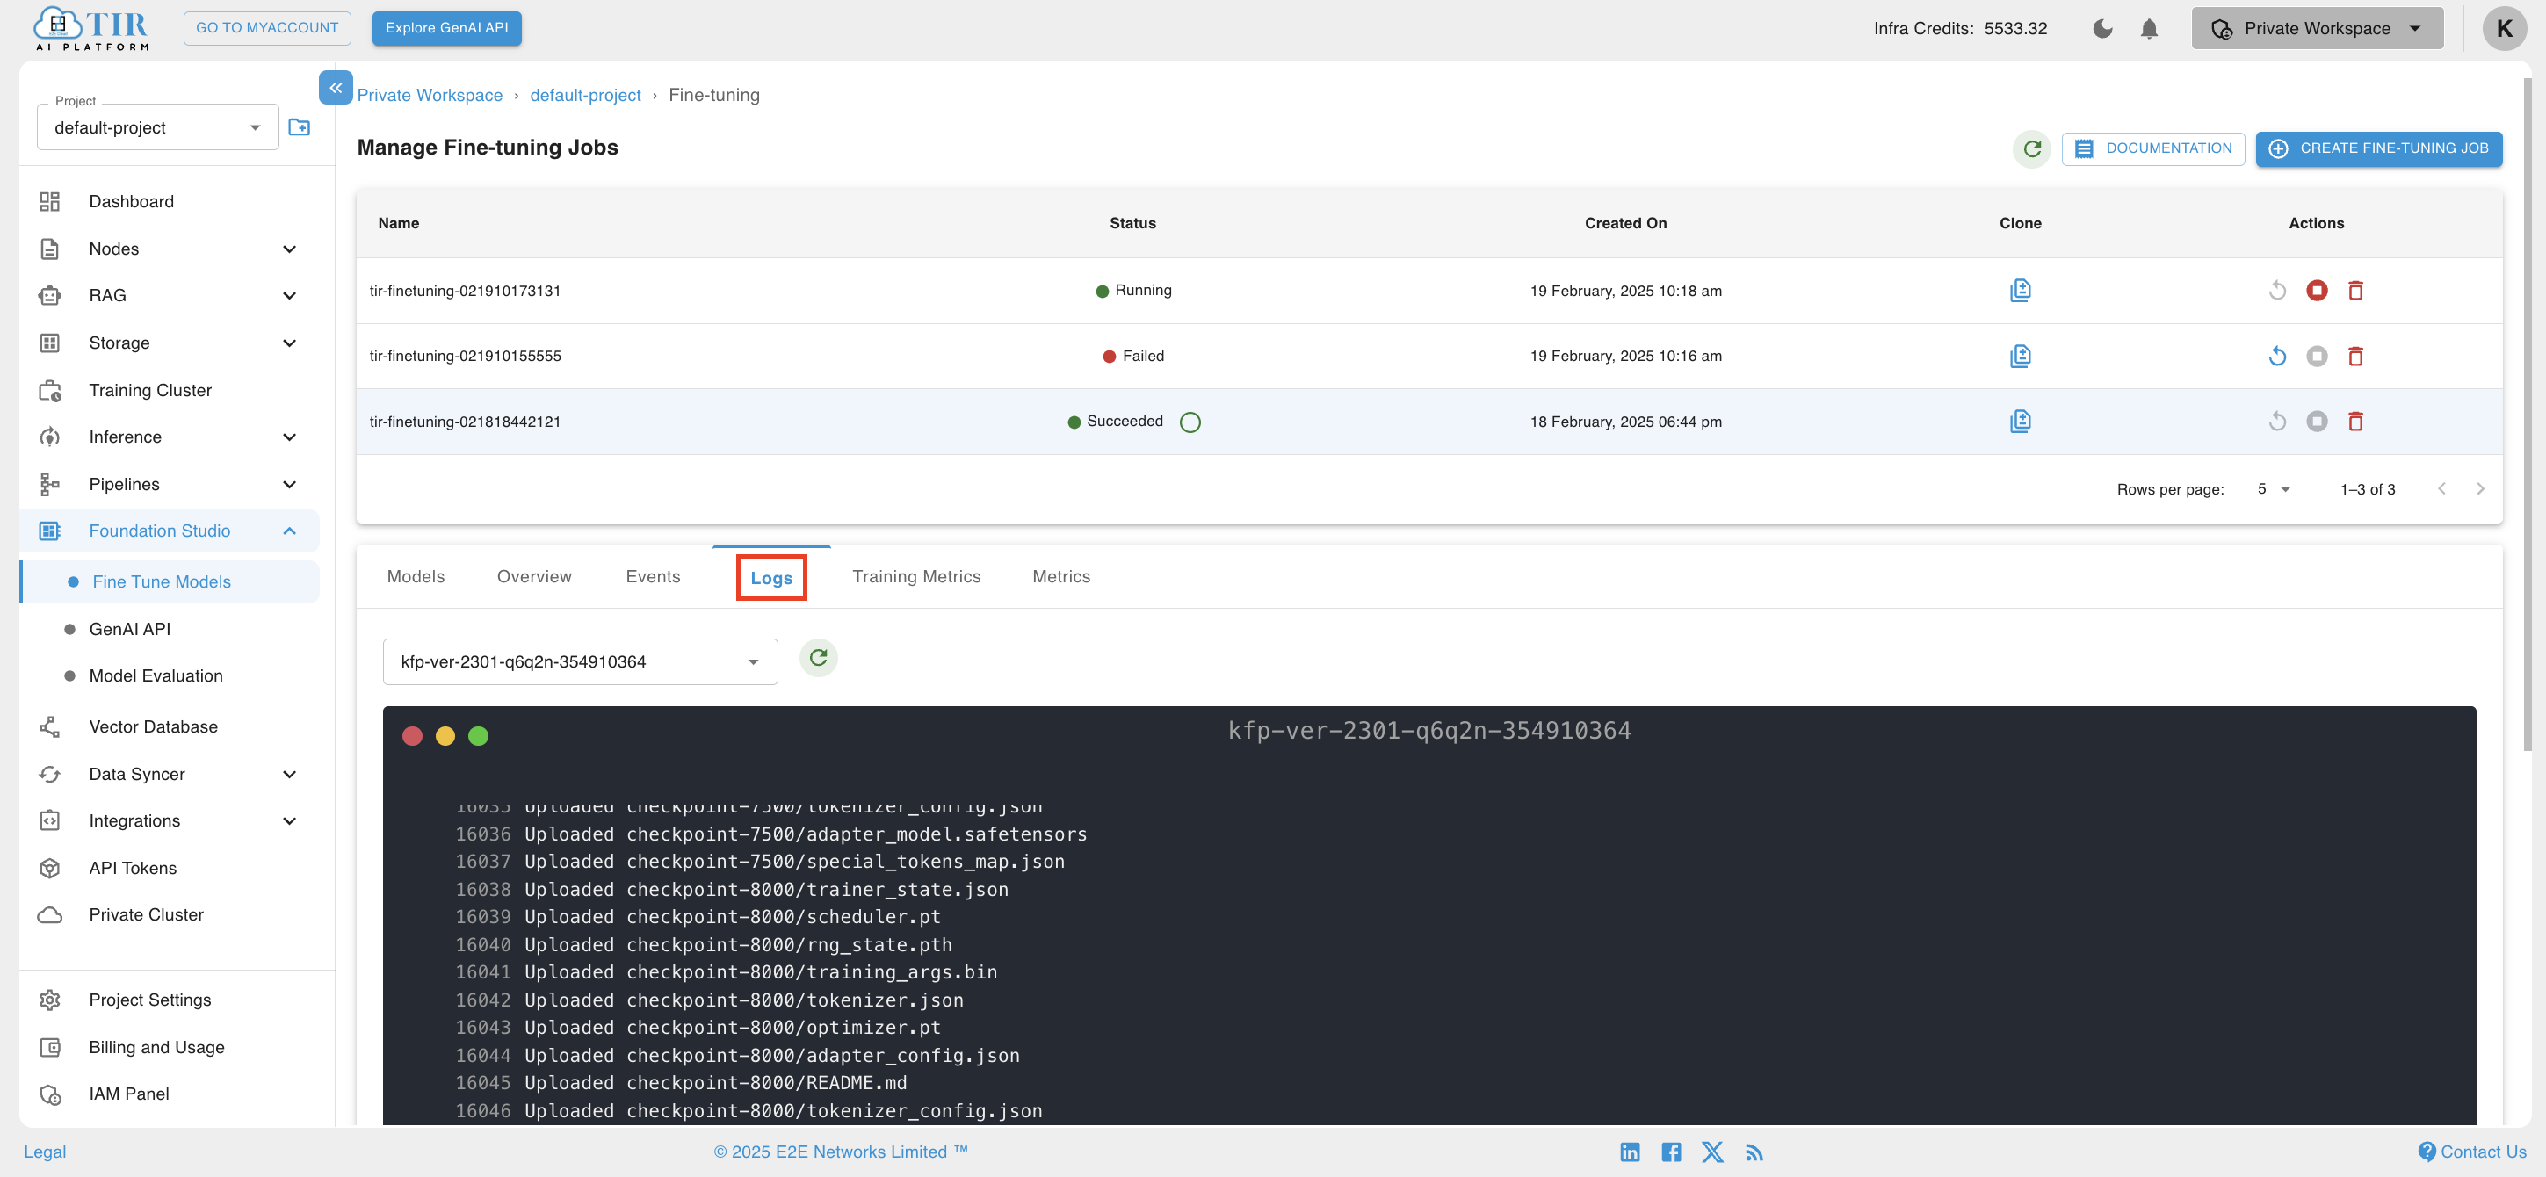2546x1177 pixels.
Task: Switch to the Logs tab
Action: pos(771,577)
